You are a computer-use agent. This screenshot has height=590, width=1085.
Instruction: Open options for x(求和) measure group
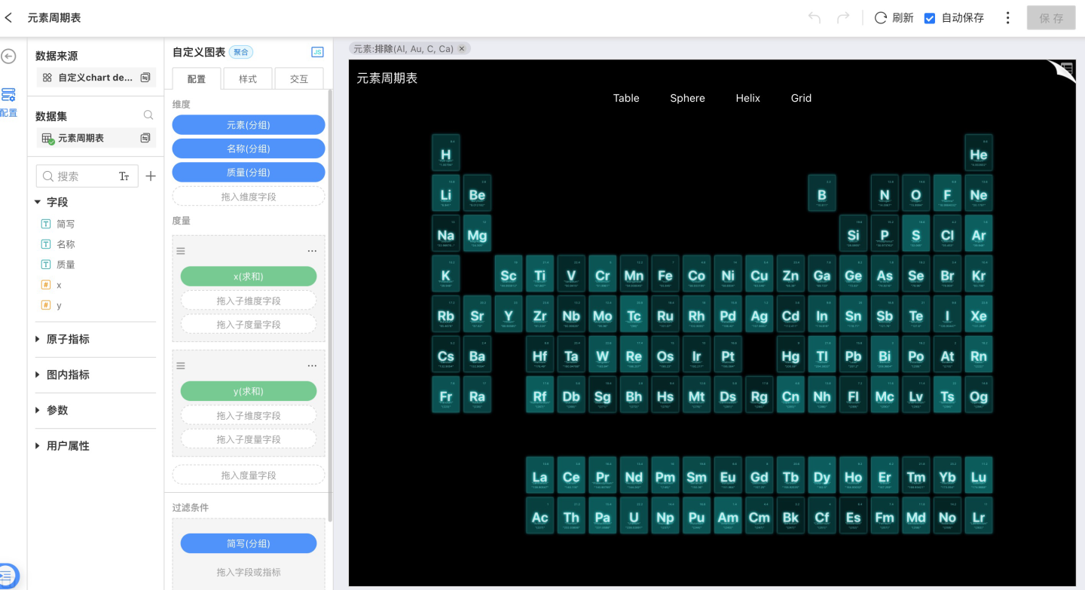312,251
